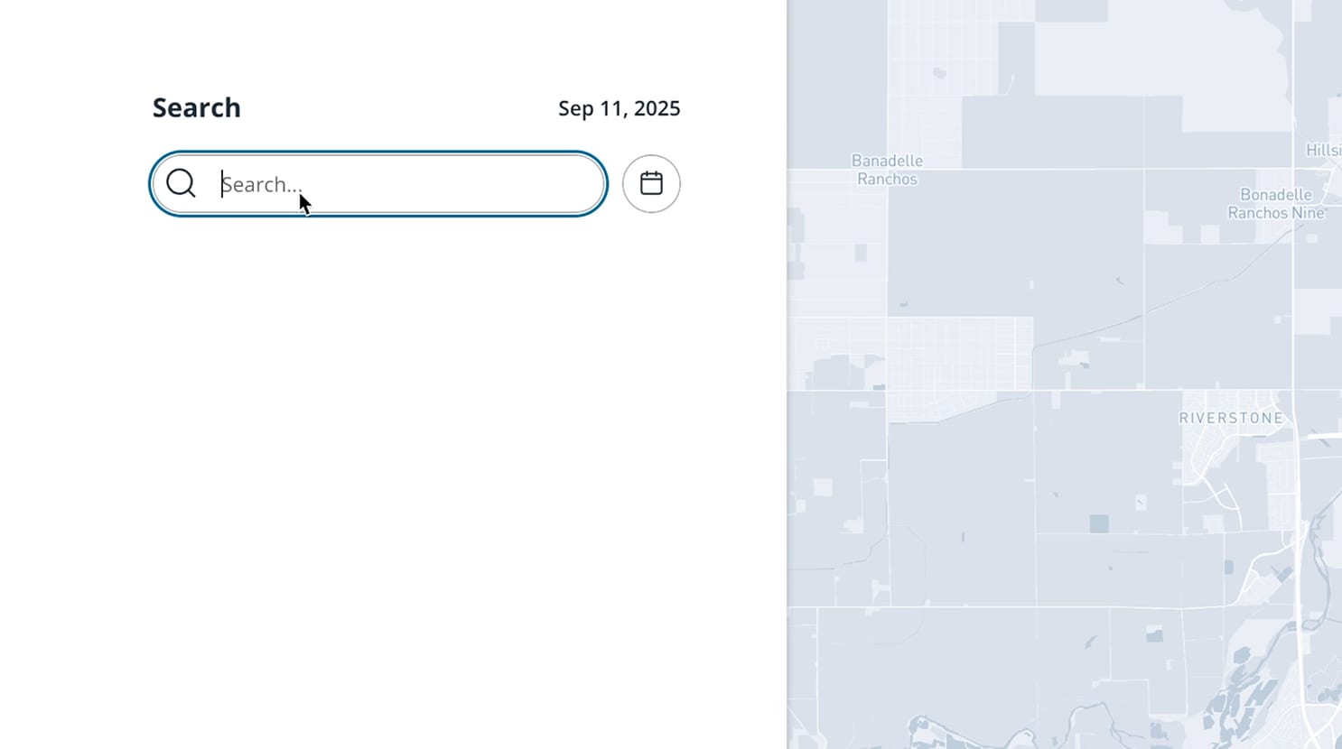Click the RIVERSTONE label on the map
The image size is (1342, 749).
coord(1231,418)
